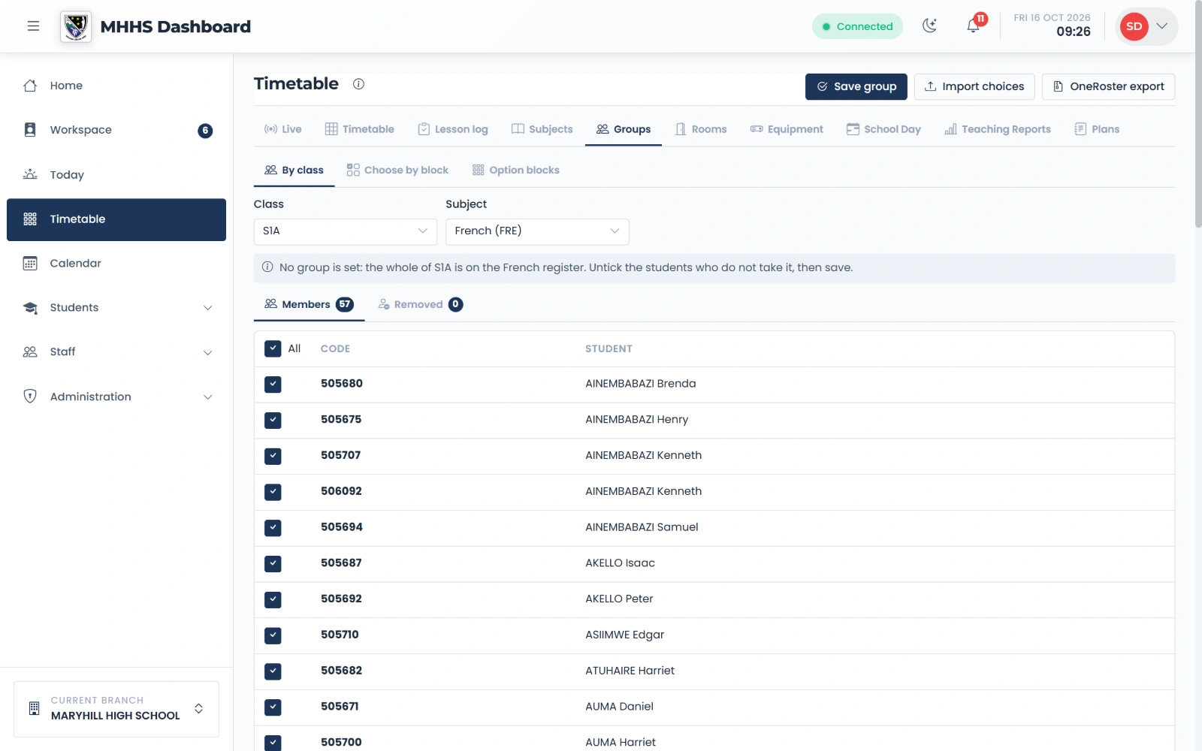This screenshot has height=751, width=1202.
Task: Open the Subjects tab
Action: (x=542, y=129)
